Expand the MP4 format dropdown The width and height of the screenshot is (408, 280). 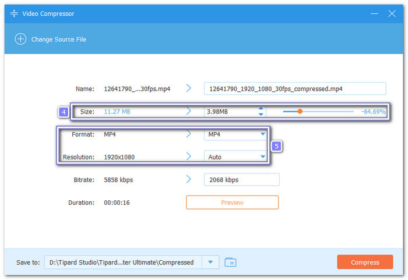262,134
